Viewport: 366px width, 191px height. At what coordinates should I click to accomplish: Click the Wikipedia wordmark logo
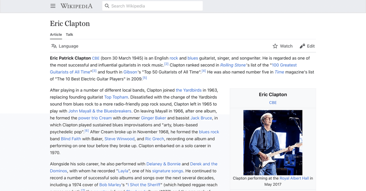(76, 6)
